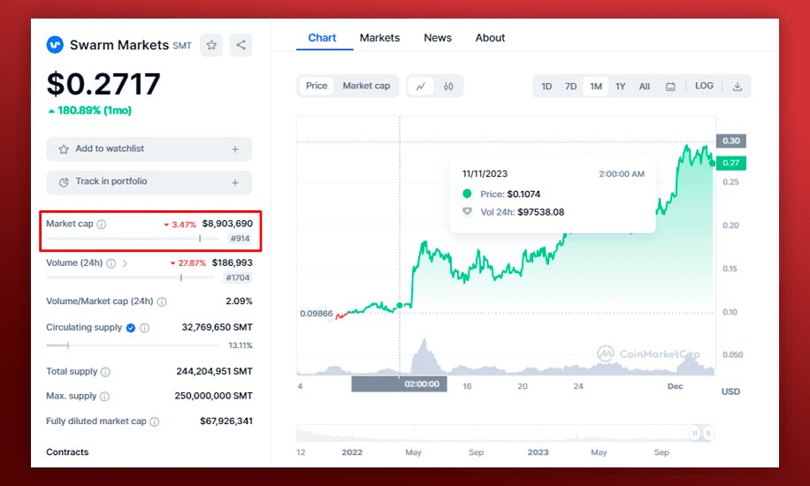
Task: Set chart range to 1M
Action: coord(596,87)
